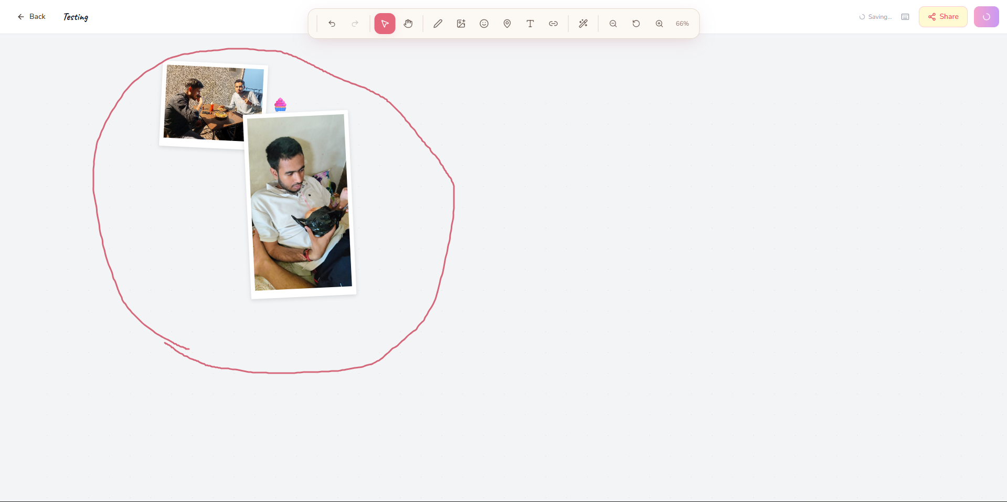Open the image insert tool
Image resolution: width=1007 pixels, height=502 pixels.
pyautogui.click(x=460, y=24)
